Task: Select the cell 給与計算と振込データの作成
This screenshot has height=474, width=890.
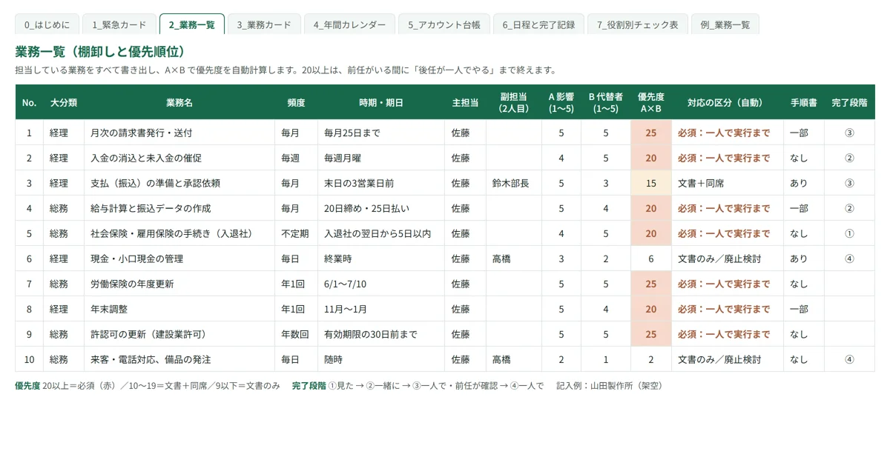Action: pos(179,208)
